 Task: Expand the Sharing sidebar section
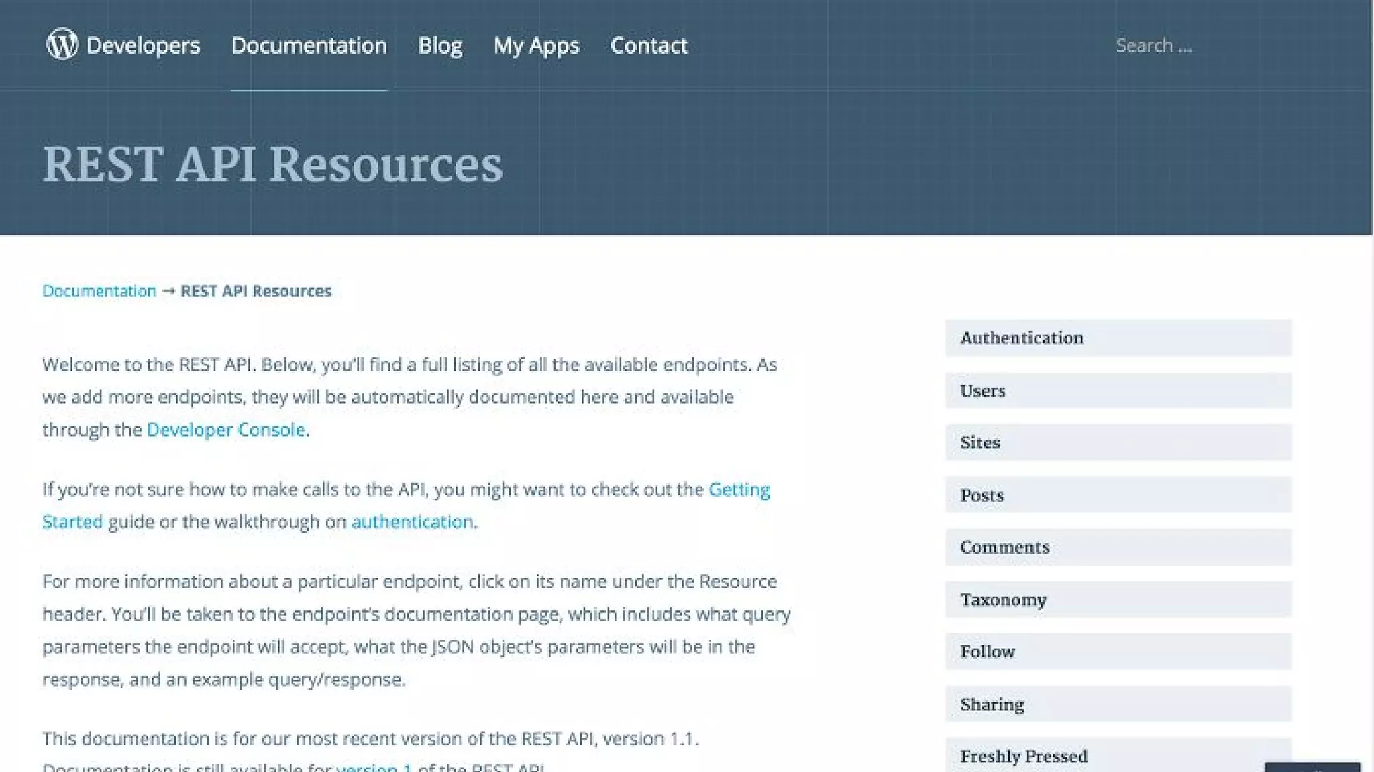tap(1118, 704)
